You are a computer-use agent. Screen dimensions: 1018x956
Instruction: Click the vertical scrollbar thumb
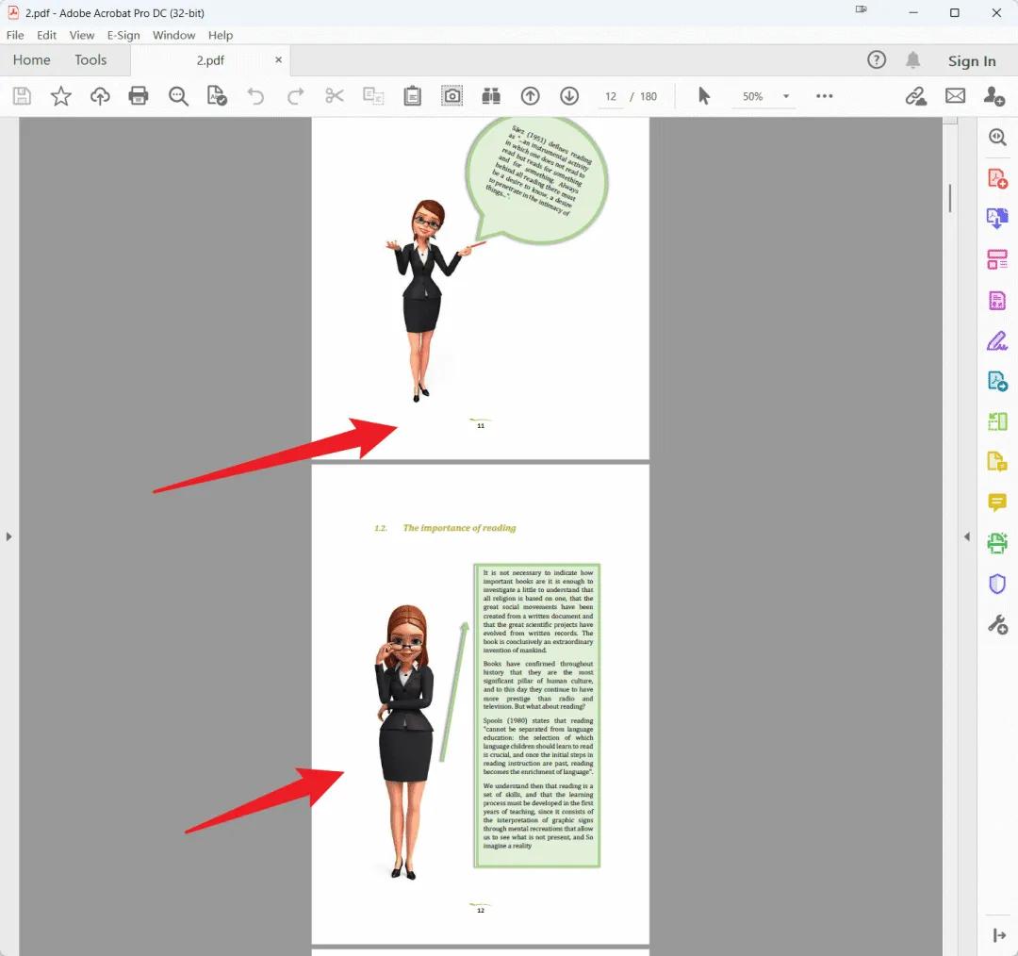pos(950,198)
